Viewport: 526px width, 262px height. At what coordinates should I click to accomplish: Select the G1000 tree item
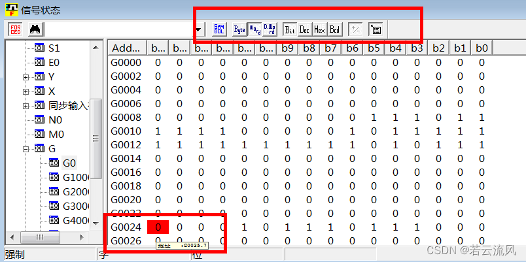76,178
